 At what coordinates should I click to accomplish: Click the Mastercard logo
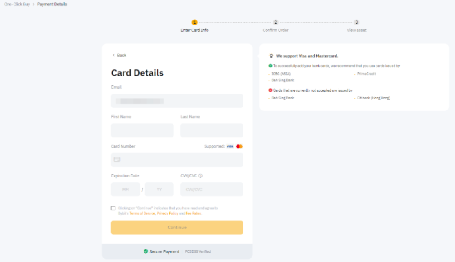click(239, 146)
